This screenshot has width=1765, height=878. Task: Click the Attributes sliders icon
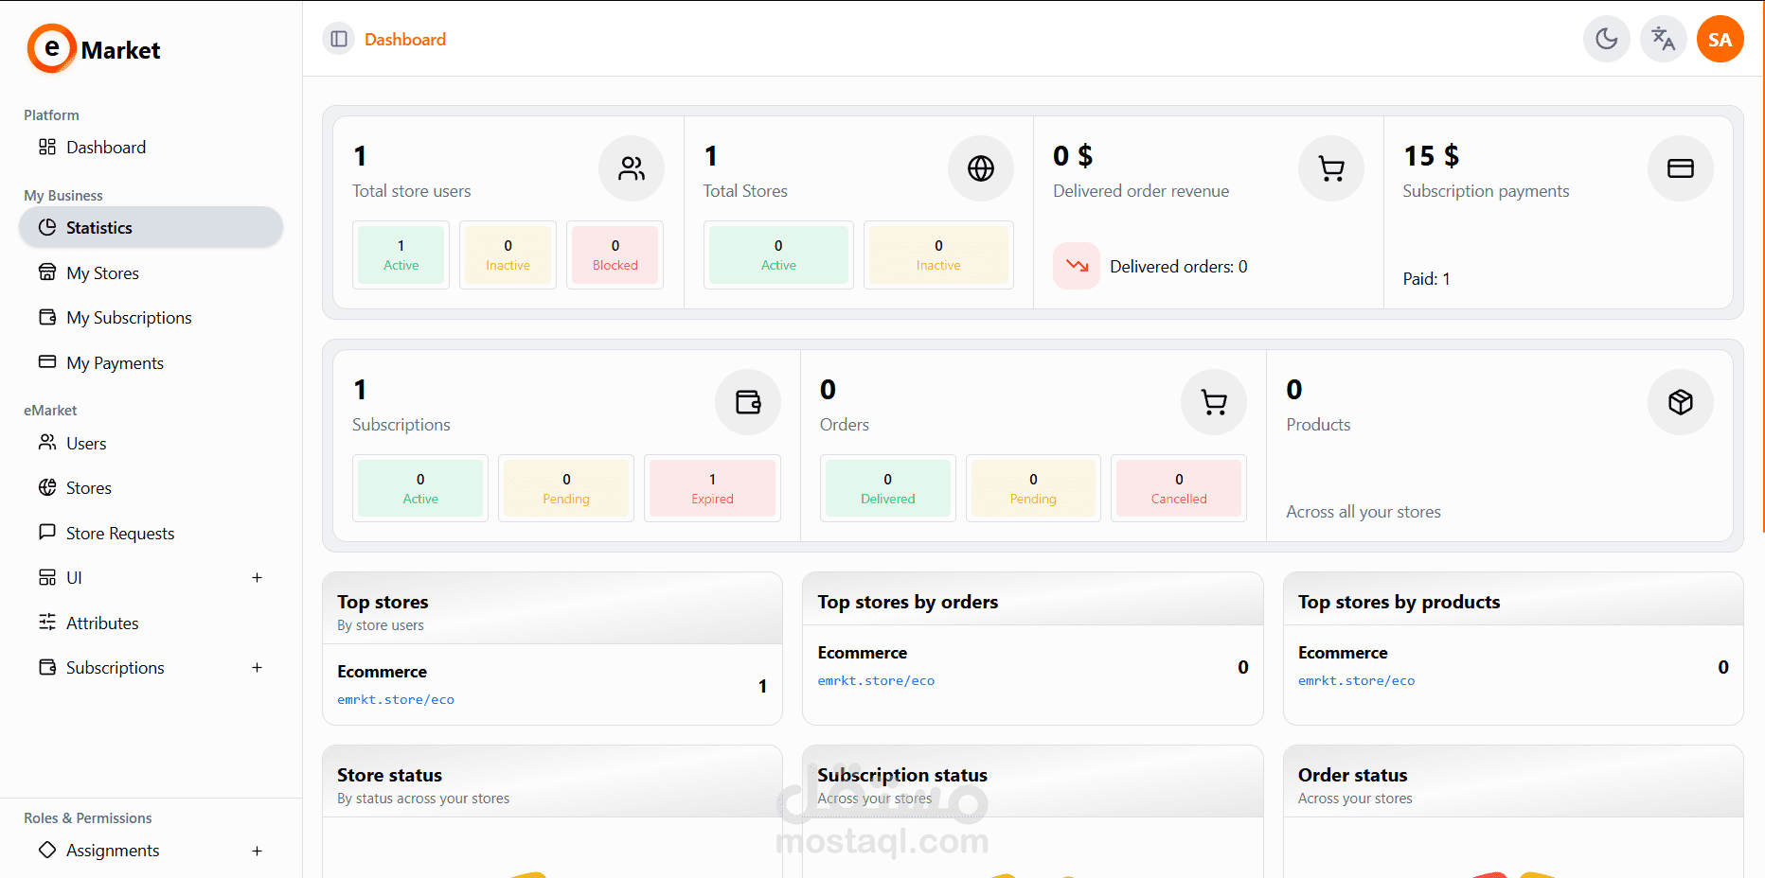point(47,623)
